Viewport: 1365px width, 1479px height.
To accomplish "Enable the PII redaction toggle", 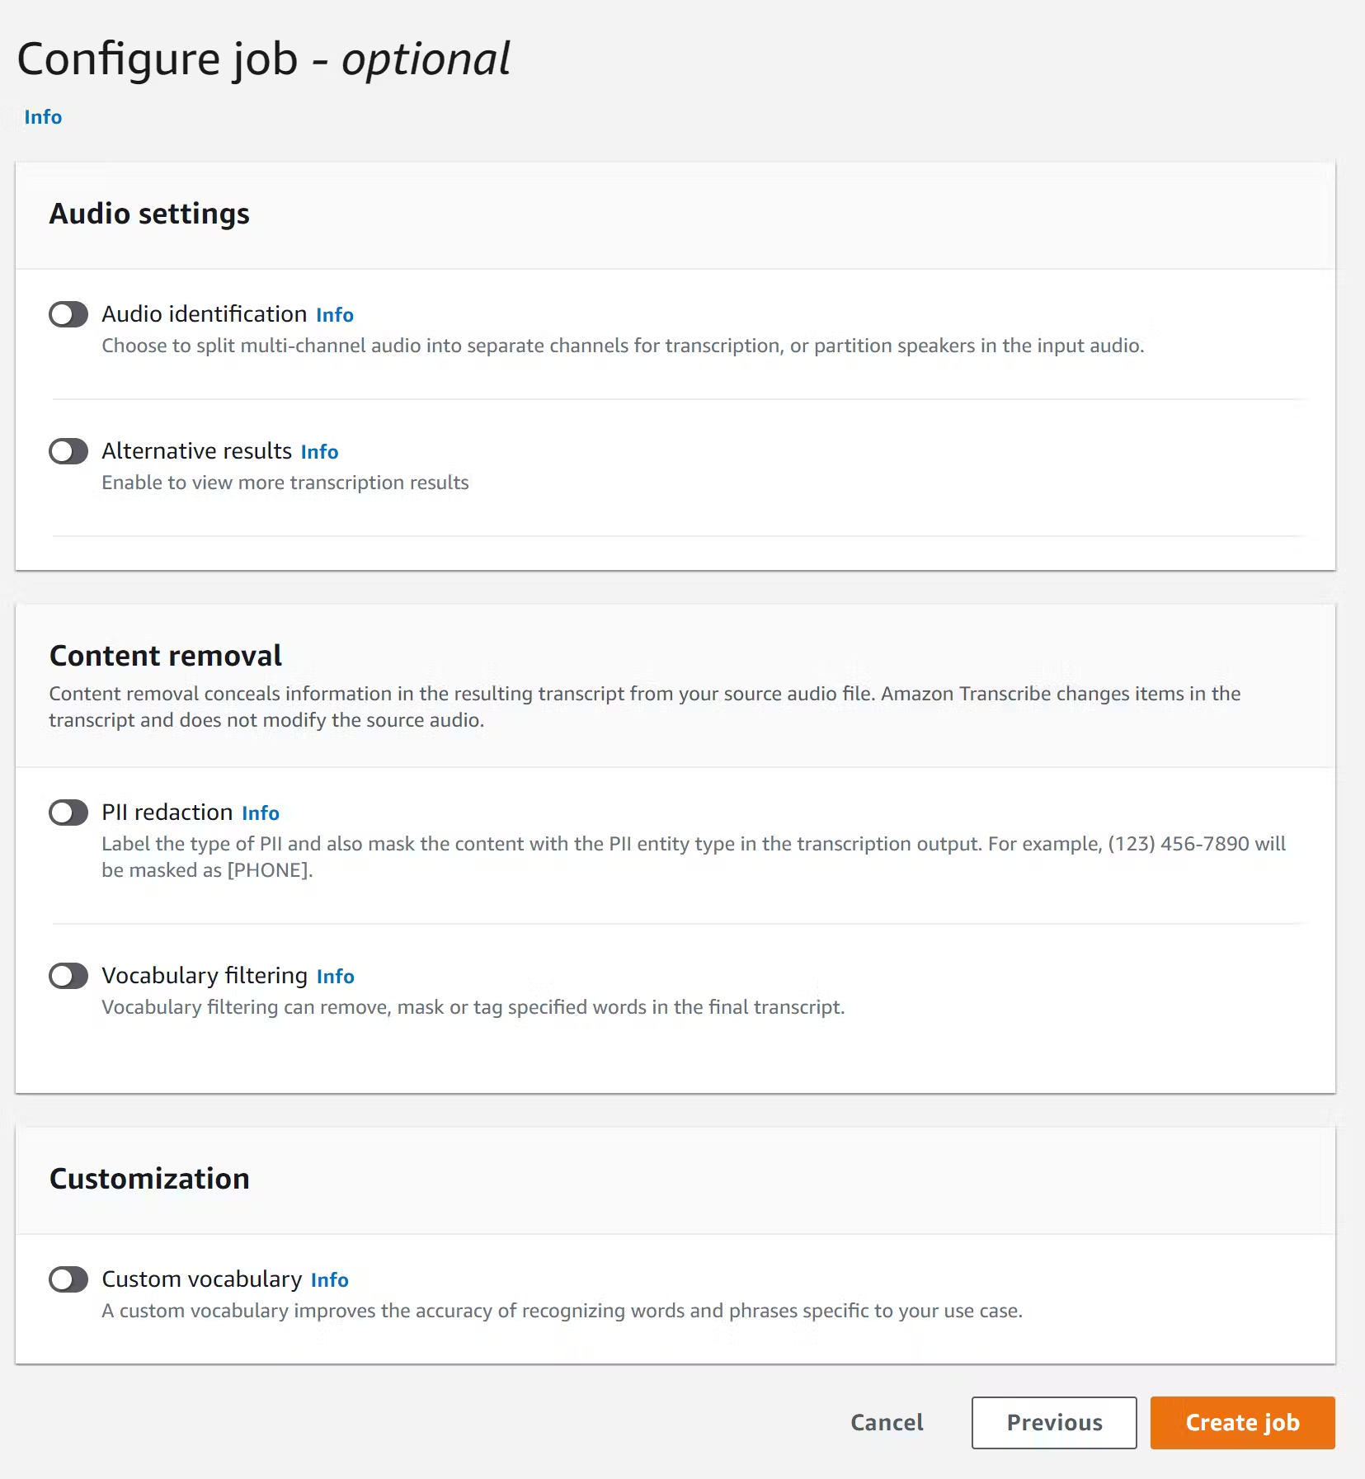I will tap(68, 813).
